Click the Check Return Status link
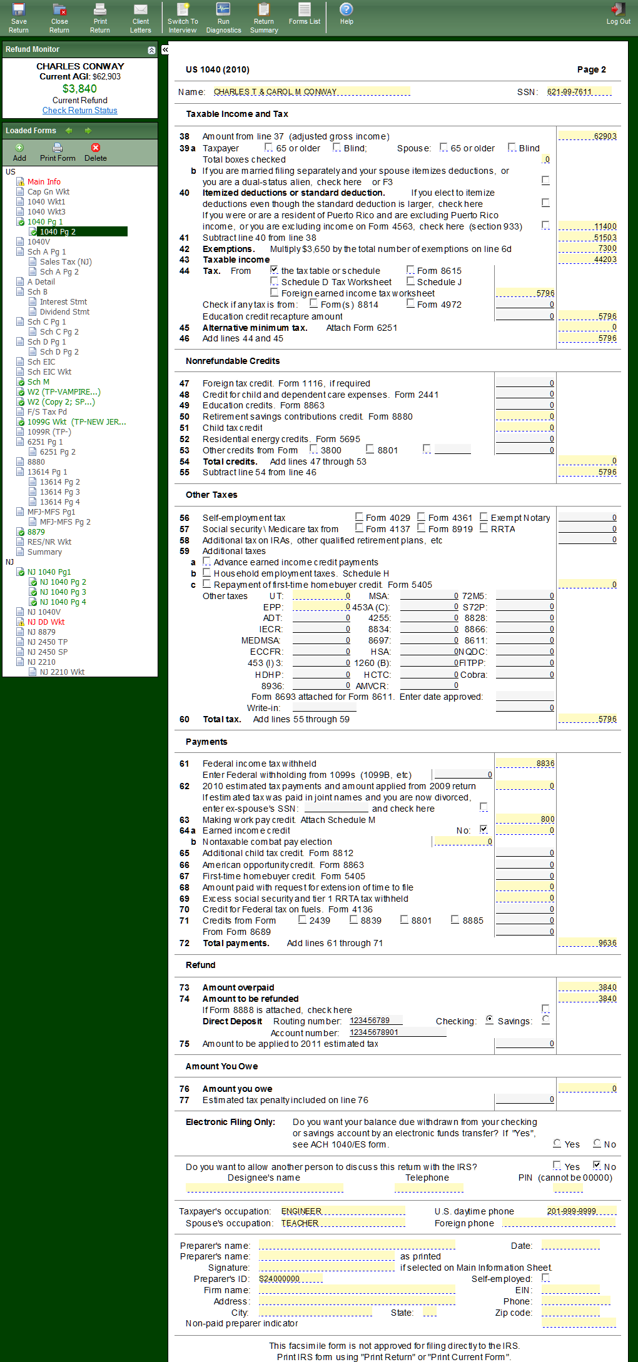The width and height of the screenshot is (638, 1362). (x=79, y=110)
